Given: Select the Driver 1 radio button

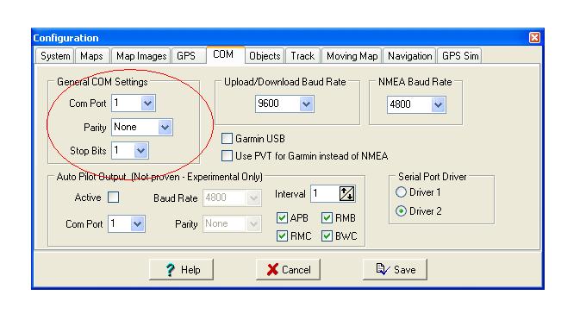Looking at the screenshot, I should click(401, 192).
